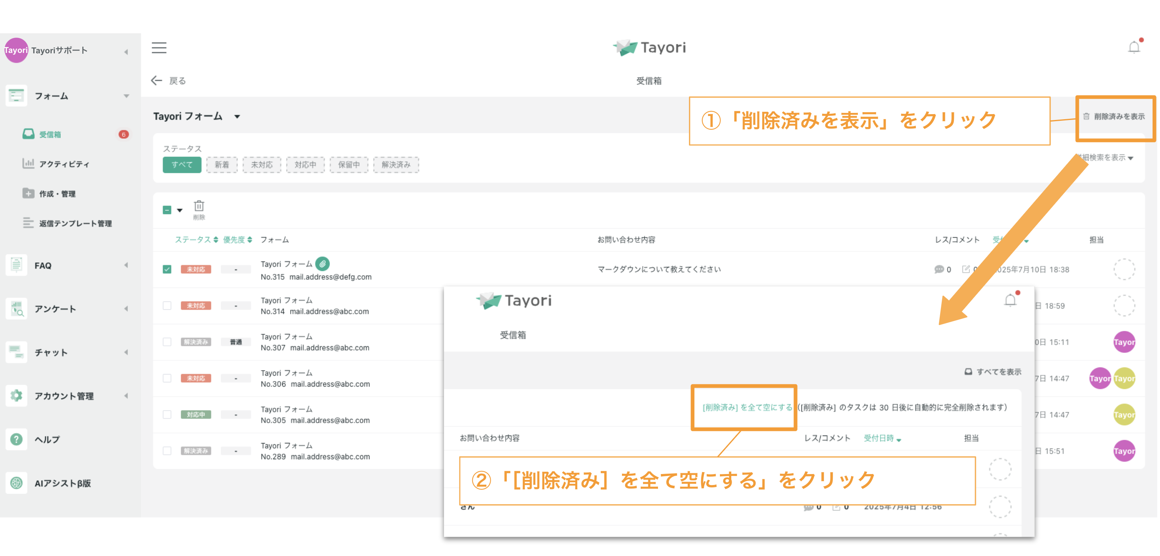Click the hamburger menu icon
The image size is (1160, 556).
click(158, 47)
